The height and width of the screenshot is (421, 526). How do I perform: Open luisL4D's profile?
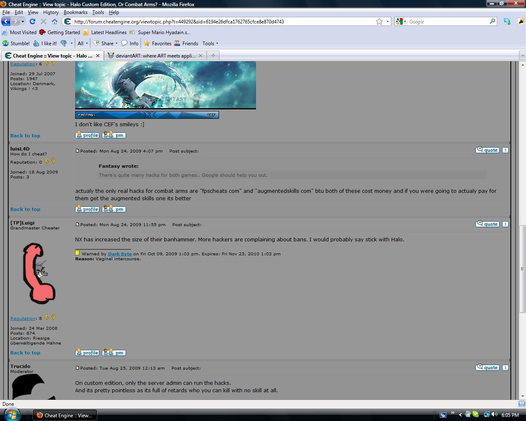pos(87,209)
